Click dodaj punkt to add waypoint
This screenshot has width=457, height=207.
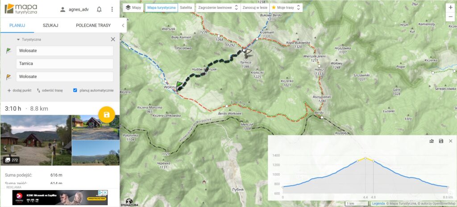(19, 91)
